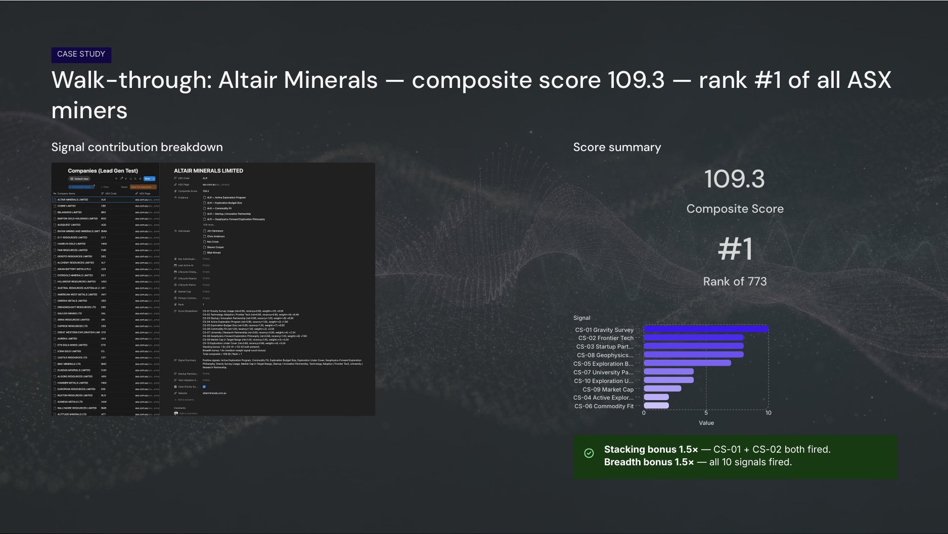Click Add a property

tap(185, 400)
